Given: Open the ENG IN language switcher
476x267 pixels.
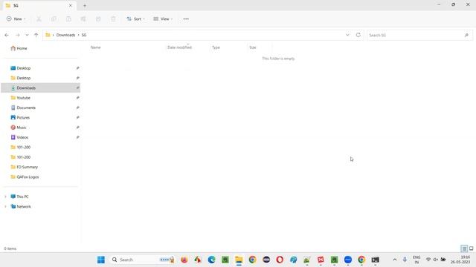Looking at the screenshot, I should (416, 260).
